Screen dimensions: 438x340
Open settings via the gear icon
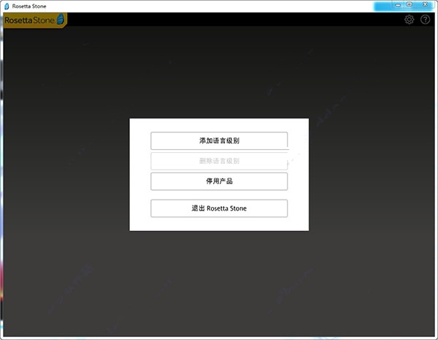(410, 20)
